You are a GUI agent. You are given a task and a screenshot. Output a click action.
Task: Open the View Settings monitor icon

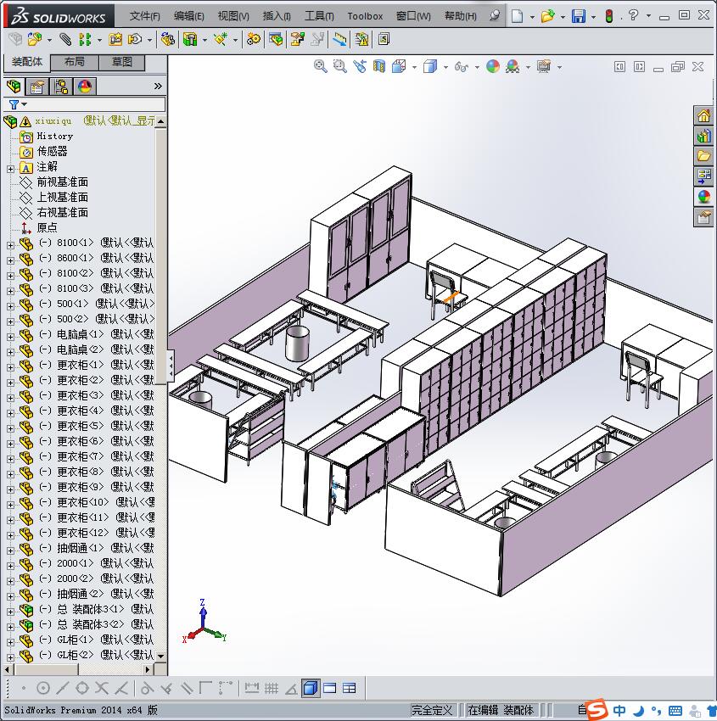click(544, 67)
